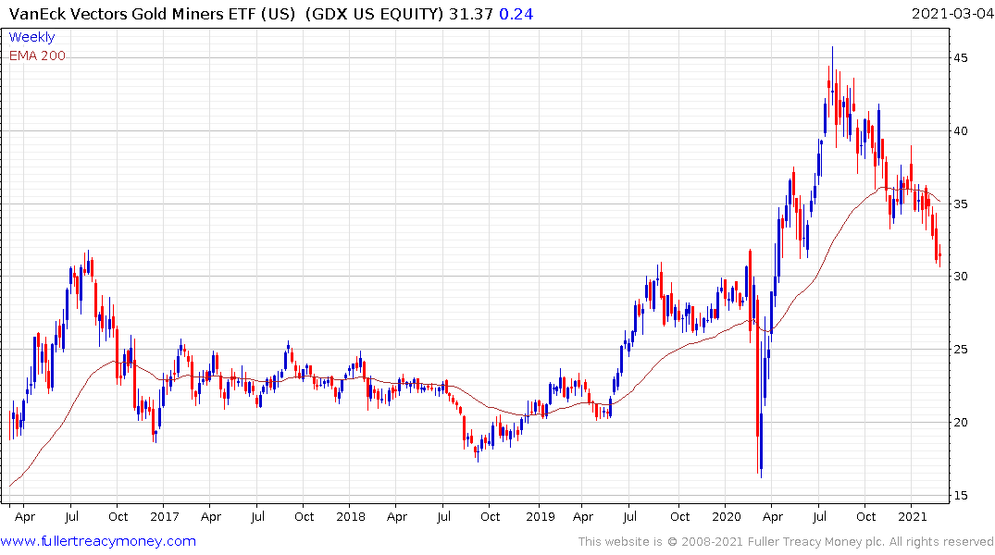Image resolution: width=995 pixels, height=555 pixels.
Task: Click the 2021 time axis label
Action: tap(913, 516)
